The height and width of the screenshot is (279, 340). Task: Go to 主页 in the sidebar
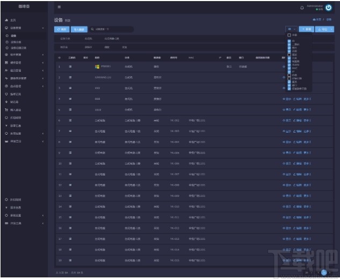coord(13,20)
